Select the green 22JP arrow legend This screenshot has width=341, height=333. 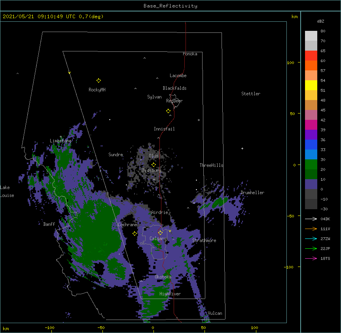[311, 248]
